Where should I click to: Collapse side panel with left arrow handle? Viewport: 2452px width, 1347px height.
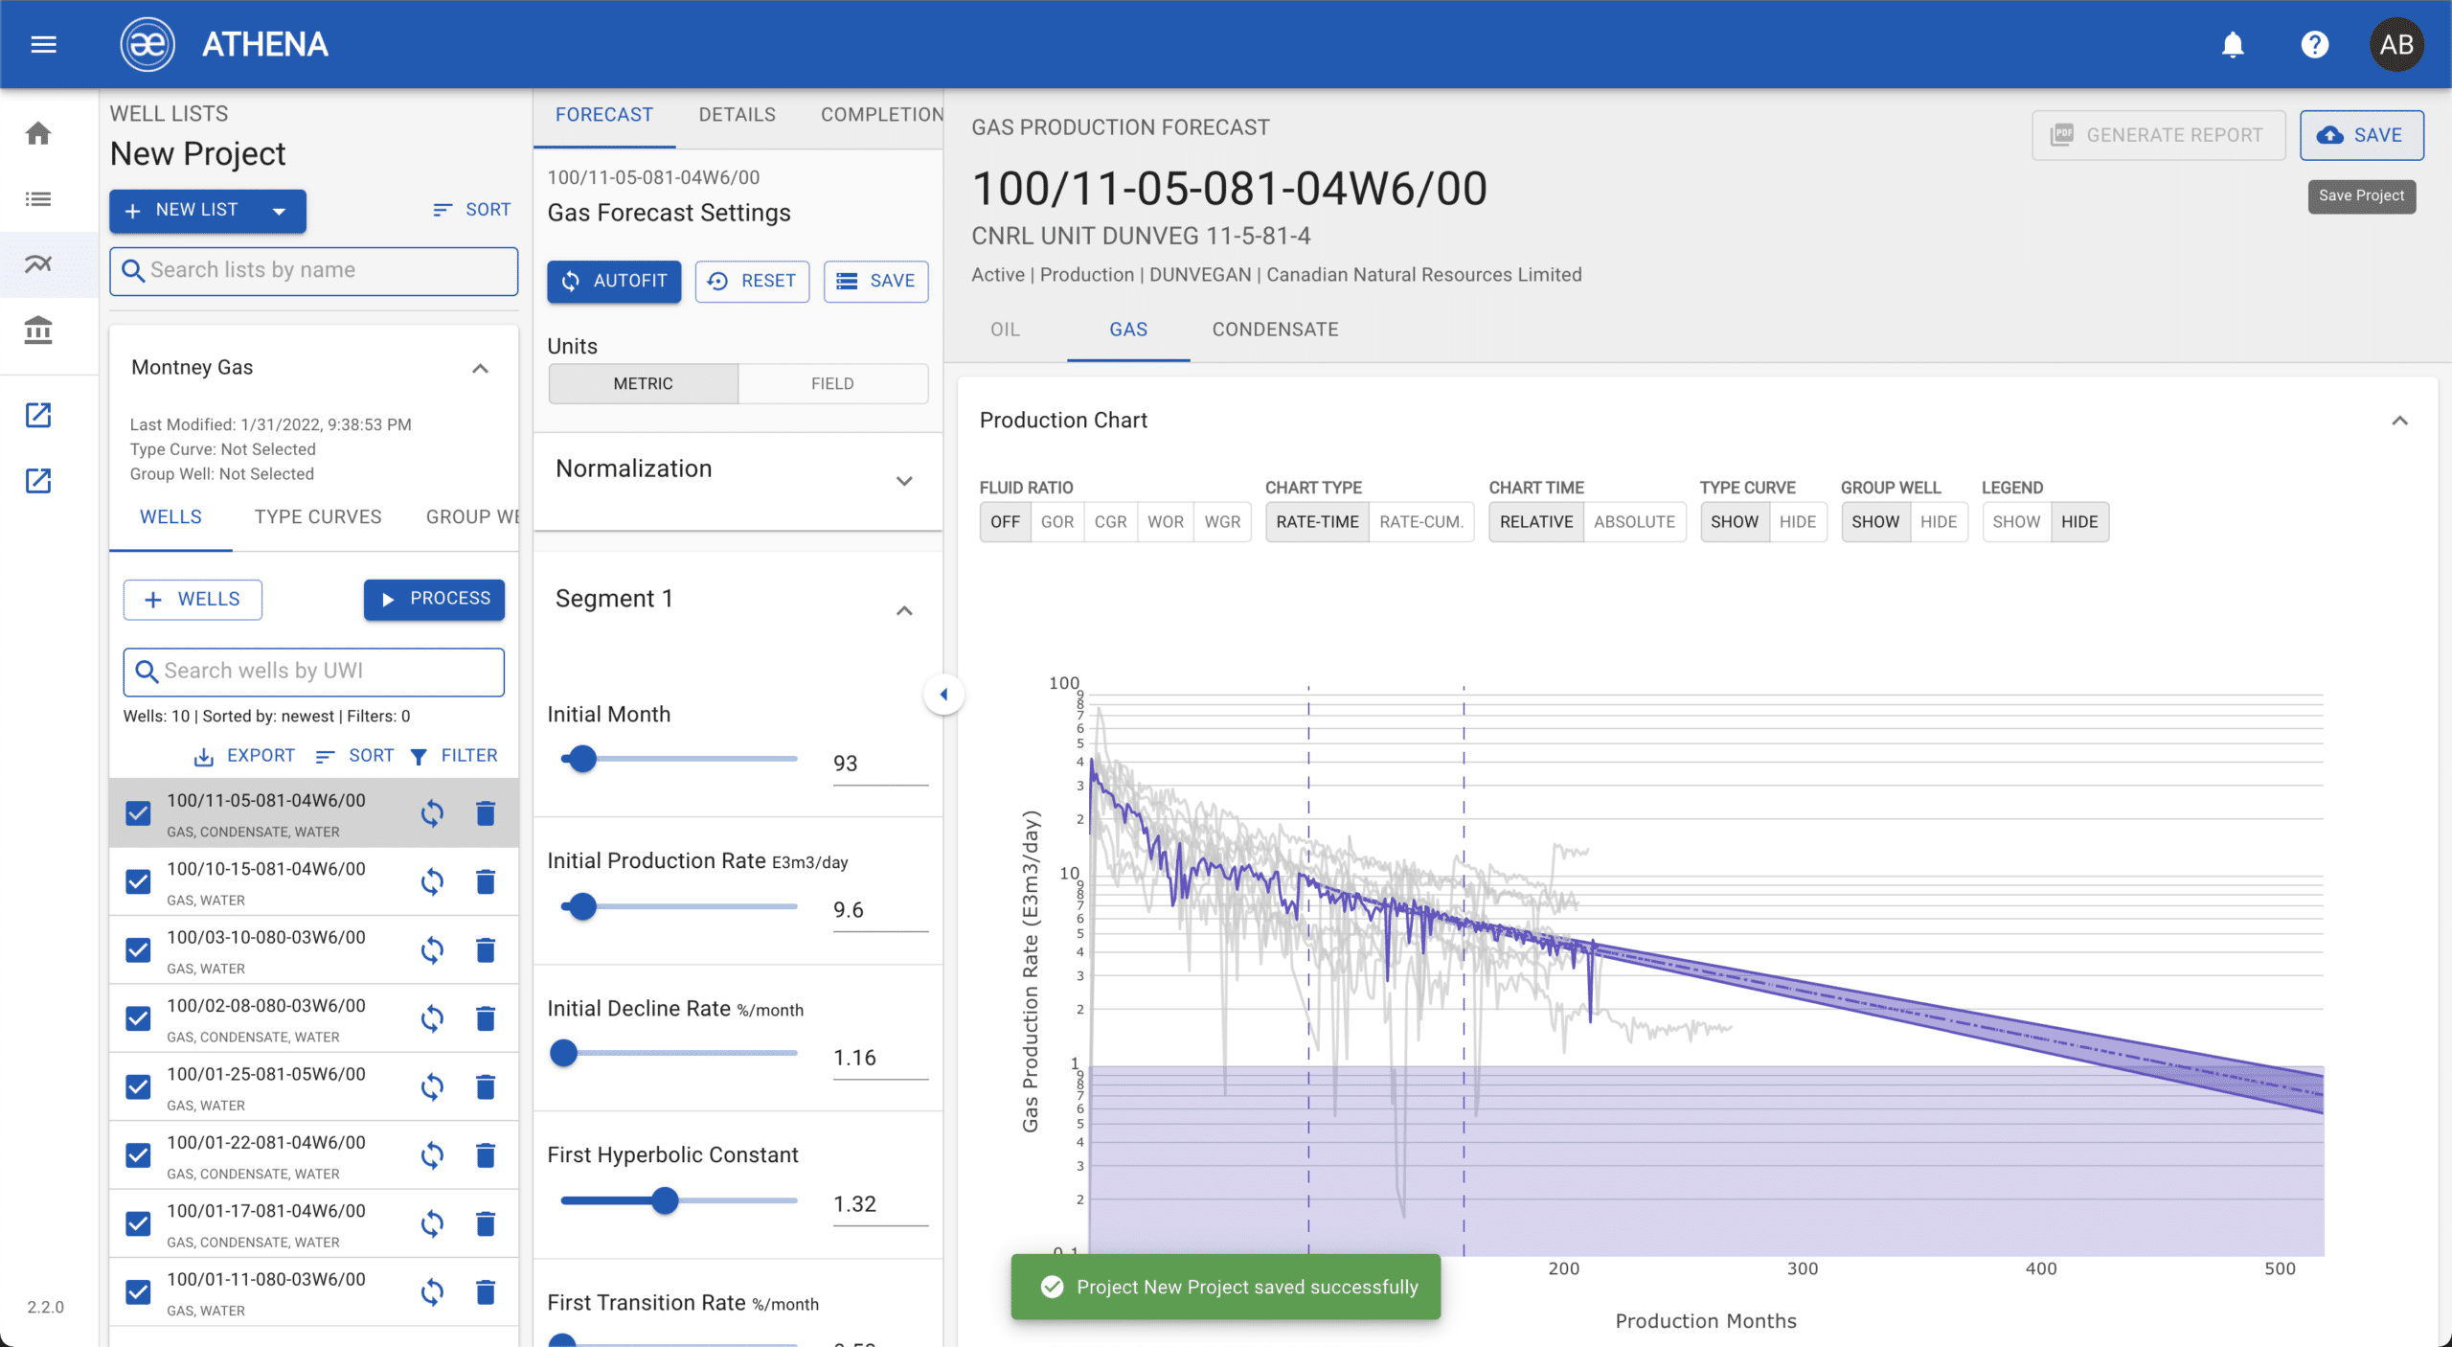(x=943, y=695)
